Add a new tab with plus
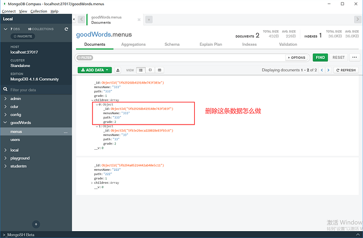This screenshot has width=363, height=238. [149, 19]
